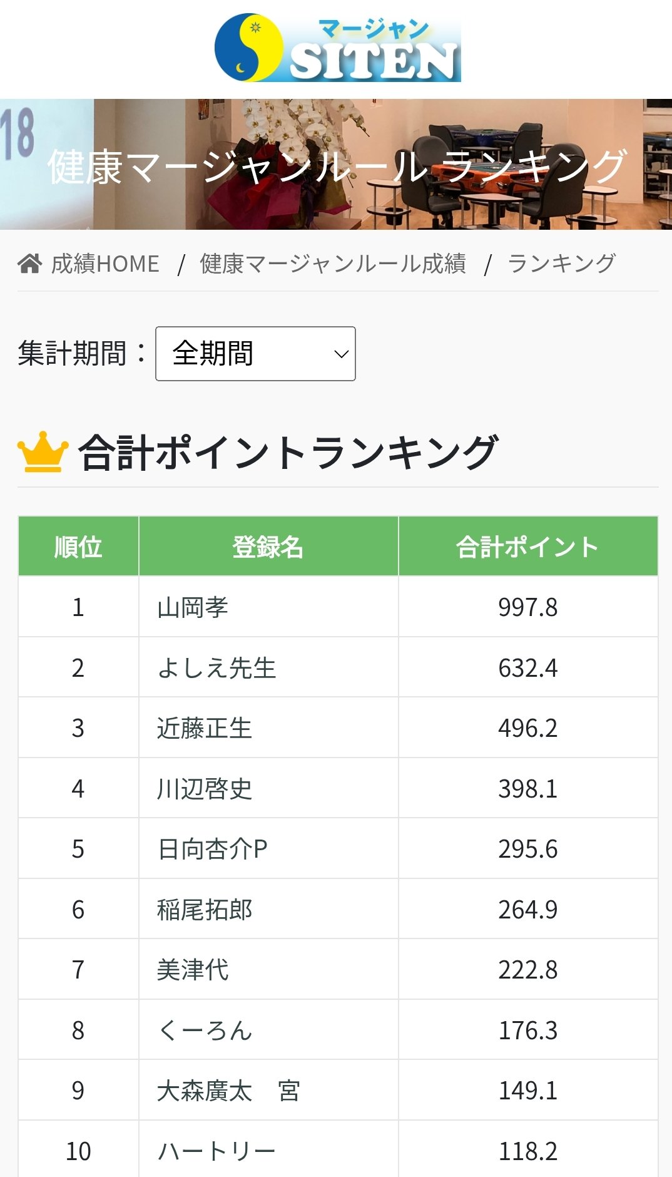Viewport: 672px width, 1177px height.
Task: Click the banner image with mahjong tables
Action: pyautogui.click(x=336, y=164)
